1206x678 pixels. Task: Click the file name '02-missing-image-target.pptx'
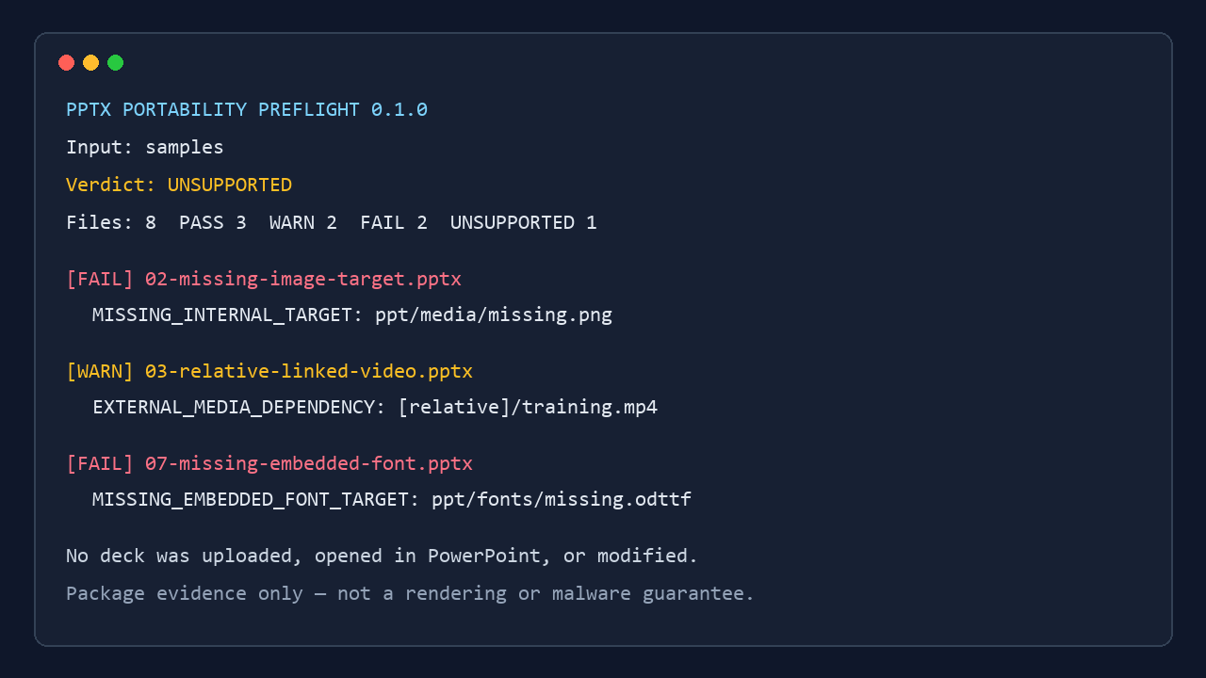[303, 280]
